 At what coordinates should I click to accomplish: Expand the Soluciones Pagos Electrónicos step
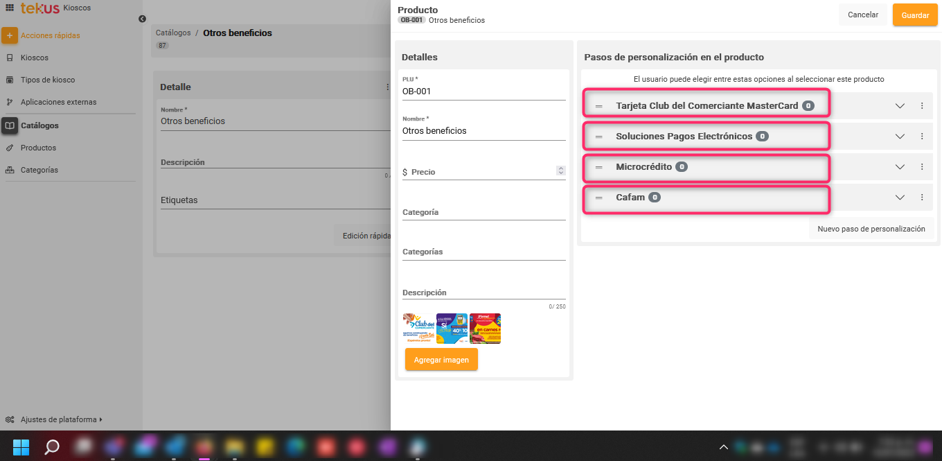click(x=900, y=137)
